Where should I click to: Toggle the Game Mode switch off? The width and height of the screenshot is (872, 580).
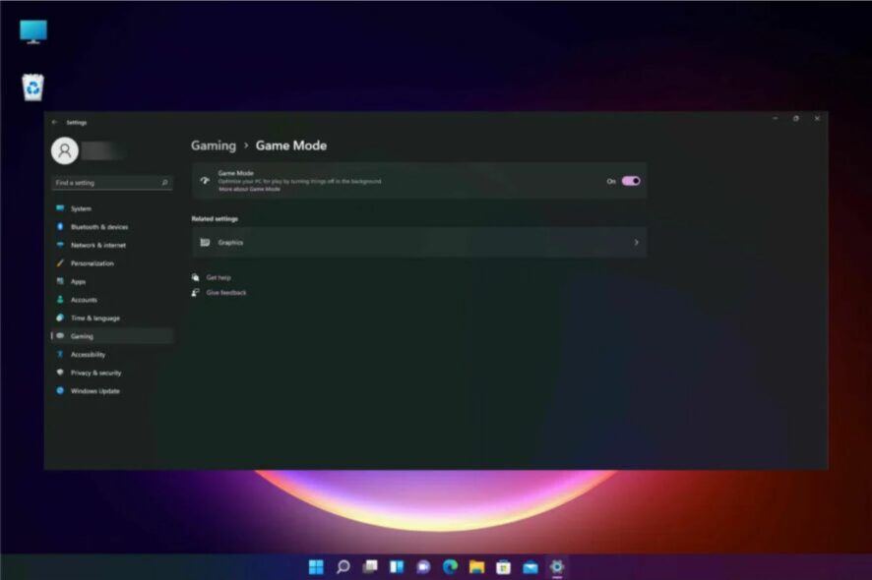(x=631, y=181)
